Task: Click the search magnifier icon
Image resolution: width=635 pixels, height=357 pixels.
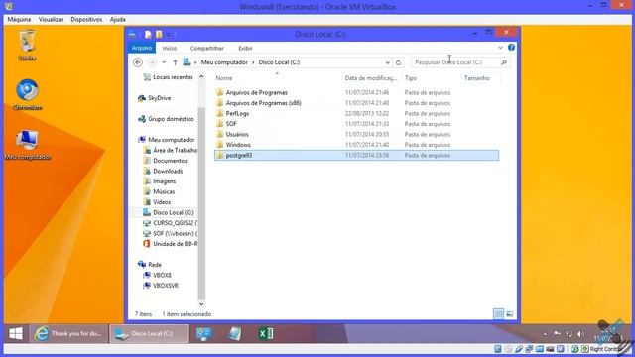Action: coord(503,62)
